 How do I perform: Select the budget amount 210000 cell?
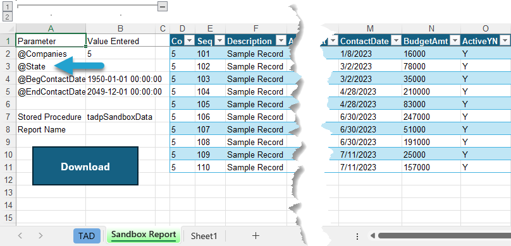(431, 91)
